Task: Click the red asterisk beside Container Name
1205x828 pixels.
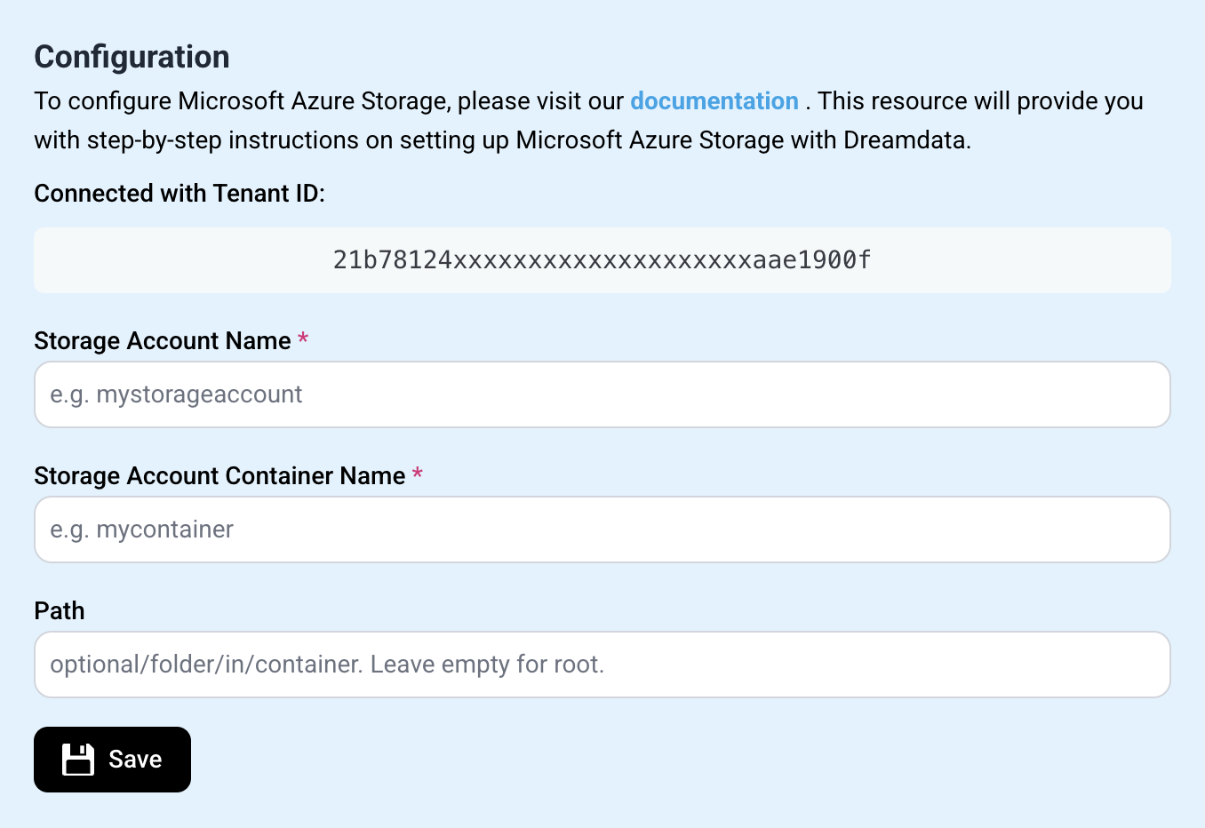Action: click(x=418, y=474)
